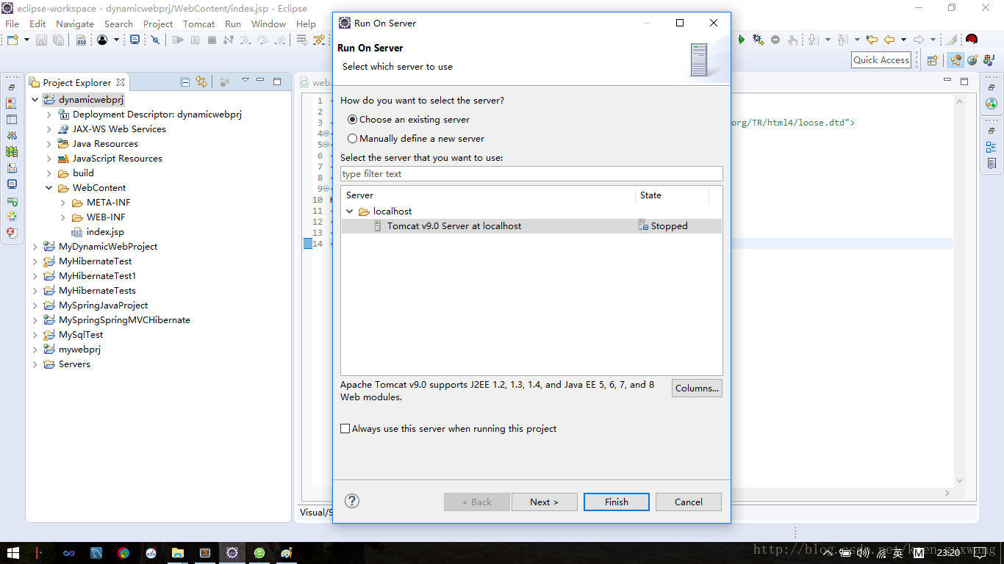
Task: Expand the Servers project
Action: (35, 364)
